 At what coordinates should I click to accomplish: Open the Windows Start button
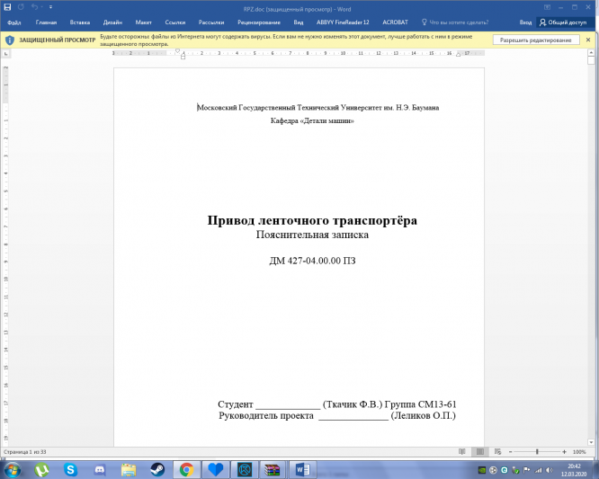pyautogui.click(x=12, y=469)
